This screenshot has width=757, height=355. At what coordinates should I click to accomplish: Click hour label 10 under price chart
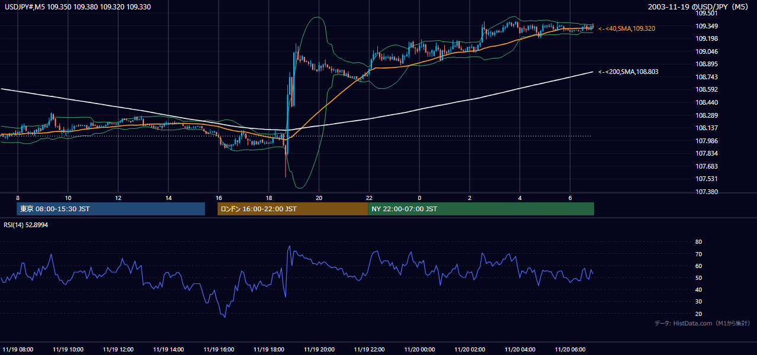click(x=68, y=198)
